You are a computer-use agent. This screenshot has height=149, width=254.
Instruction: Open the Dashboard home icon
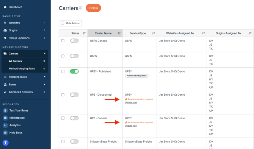(5, 7)
